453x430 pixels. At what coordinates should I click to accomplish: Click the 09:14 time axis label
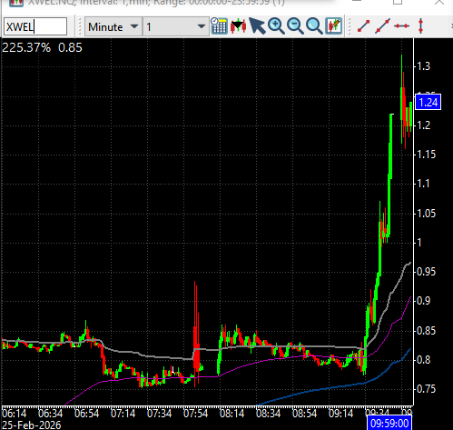click(x=341, y=414)
